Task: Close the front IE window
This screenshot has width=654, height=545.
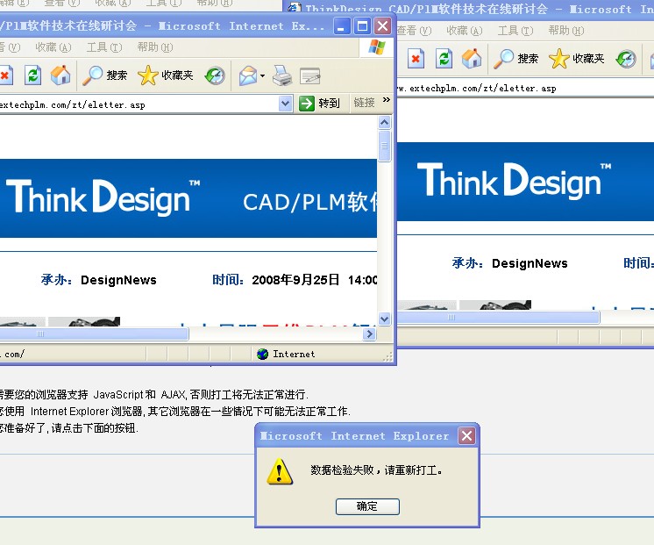Action: [x=382, y=26]
